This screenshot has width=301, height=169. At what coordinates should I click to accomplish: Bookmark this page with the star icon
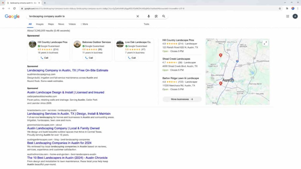click(280, 9)
